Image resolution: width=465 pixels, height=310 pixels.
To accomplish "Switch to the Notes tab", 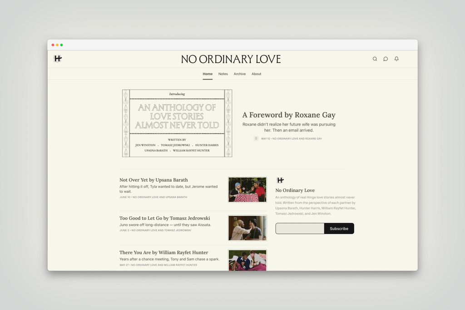I will (x=223, y=74).
